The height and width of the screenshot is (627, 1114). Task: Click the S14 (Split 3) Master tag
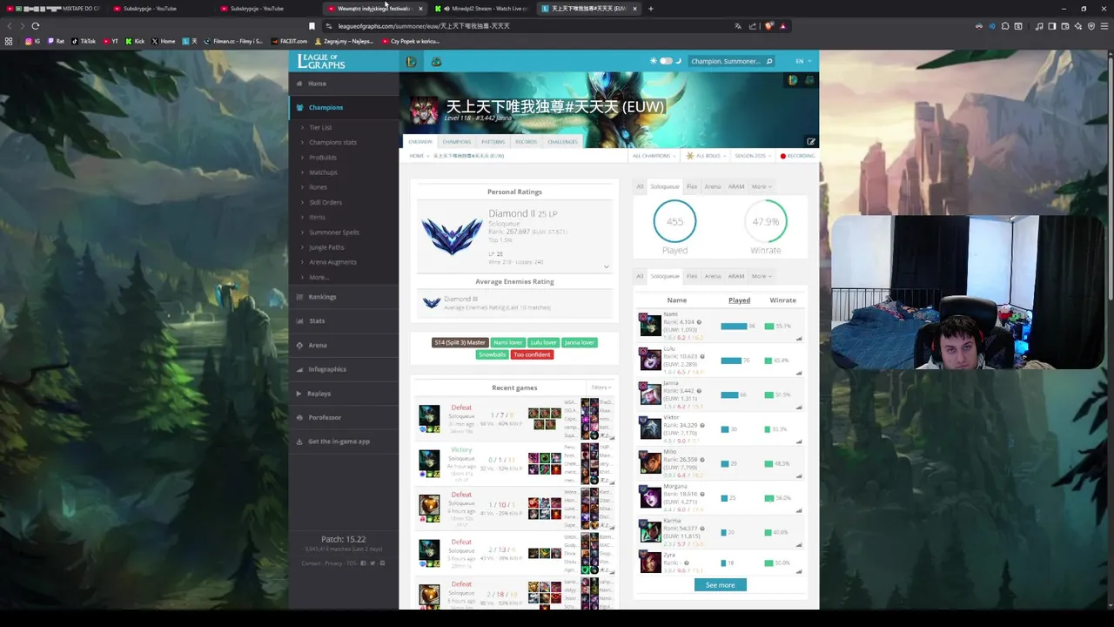[460, 342]
